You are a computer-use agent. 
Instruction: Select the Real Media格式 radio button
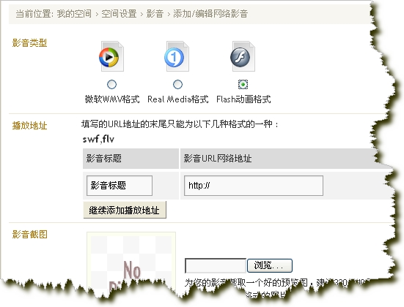tap(177, 84)
